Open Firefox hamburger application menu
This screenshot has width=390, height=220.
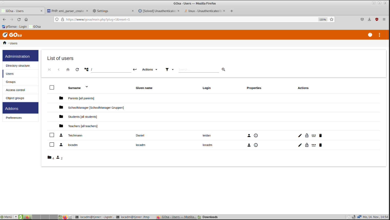coord(384,19)
